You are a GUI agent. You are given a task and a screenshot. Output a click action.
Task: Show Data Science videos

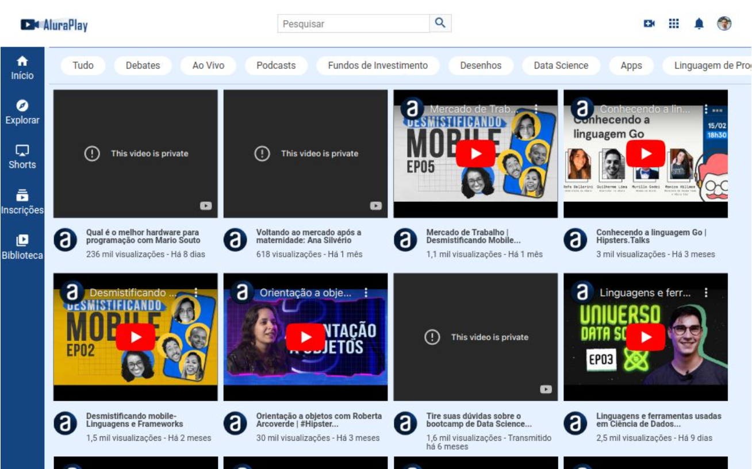(561, 66)
